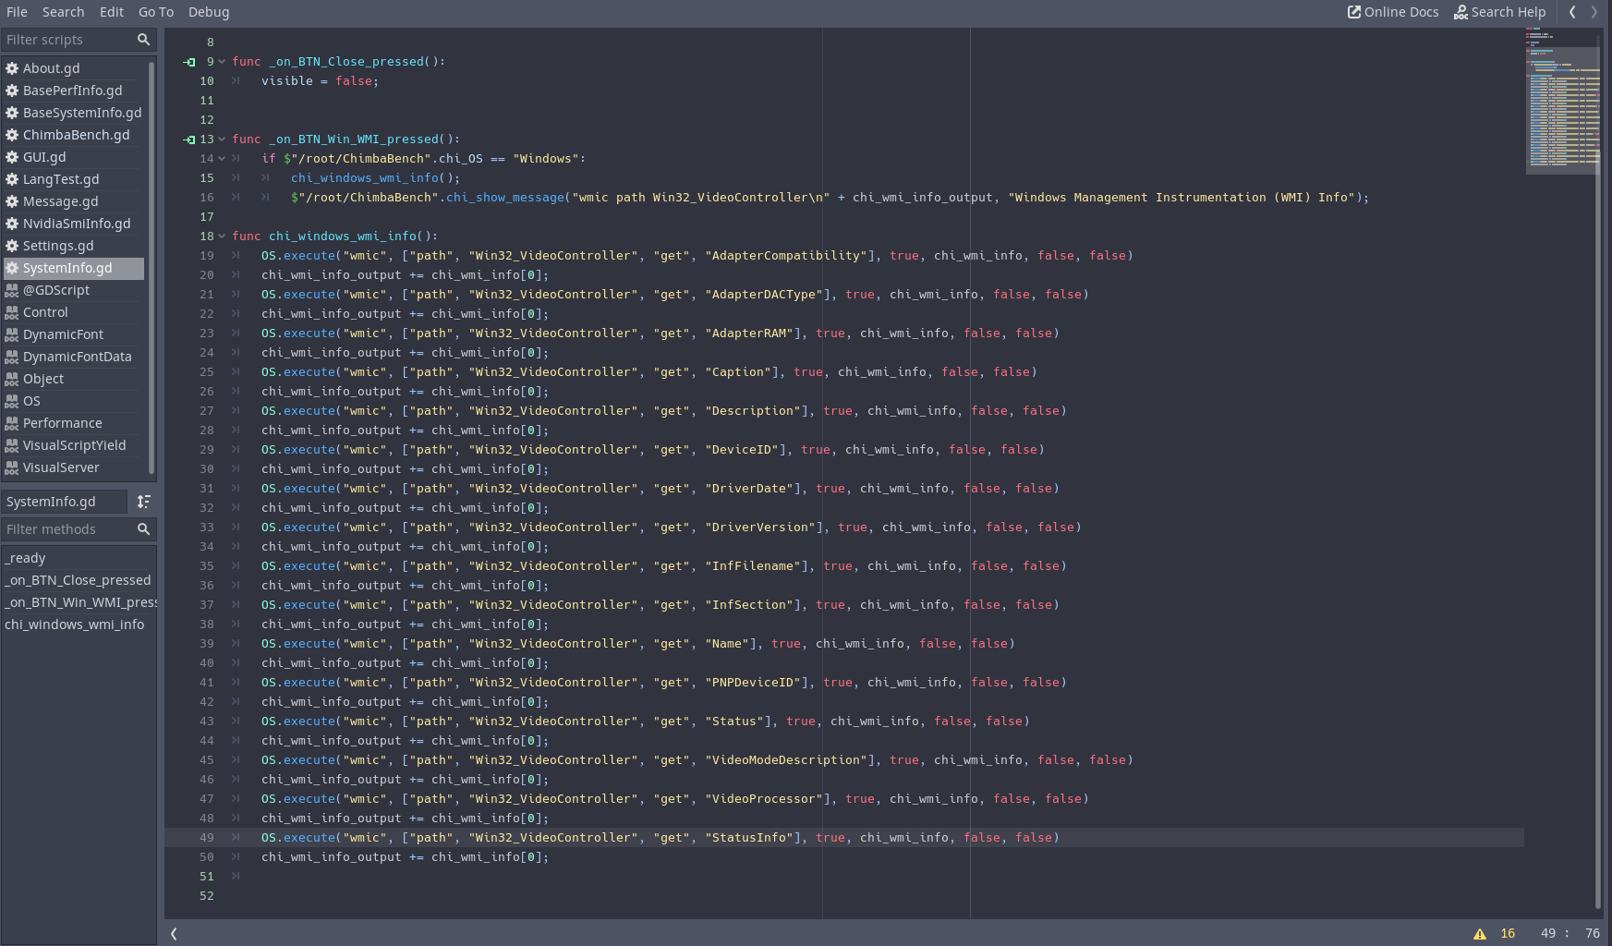Jump to the _ready method in the methods list
Screen dimensions: 1612x946
(x=26, y=558)
